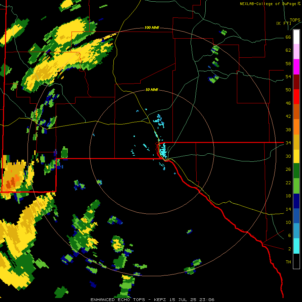
Task: Click the cyan band near 2
Action: point(296,246)
